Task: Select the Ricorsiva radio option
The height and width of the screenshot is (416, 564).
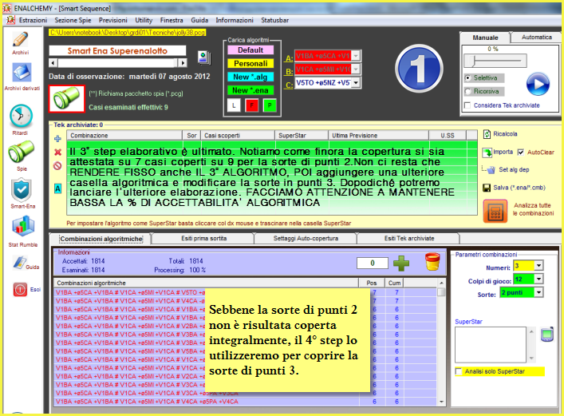Action: 468,92
